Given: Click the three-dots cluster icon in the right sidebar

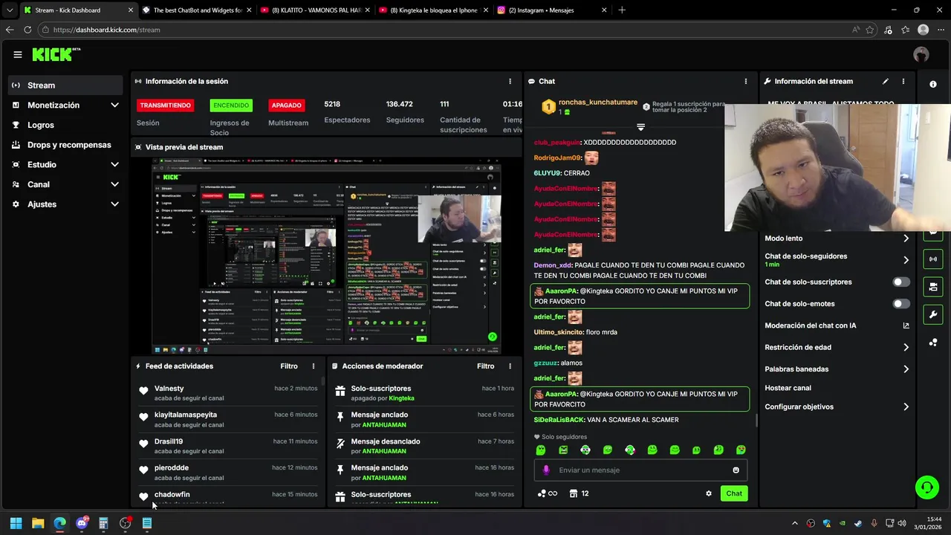Looking at the screenshot, I should pos(933,343).
